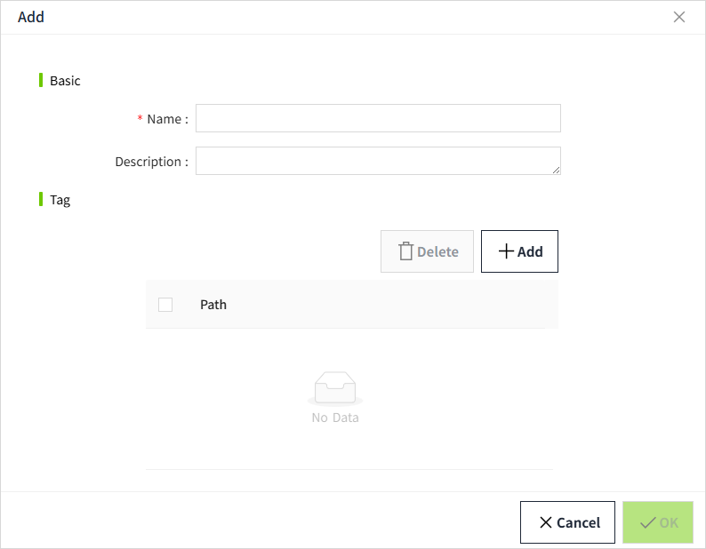Click the Name field label
Viewport: 706px width, 549px height.
[x=166, y=119]
